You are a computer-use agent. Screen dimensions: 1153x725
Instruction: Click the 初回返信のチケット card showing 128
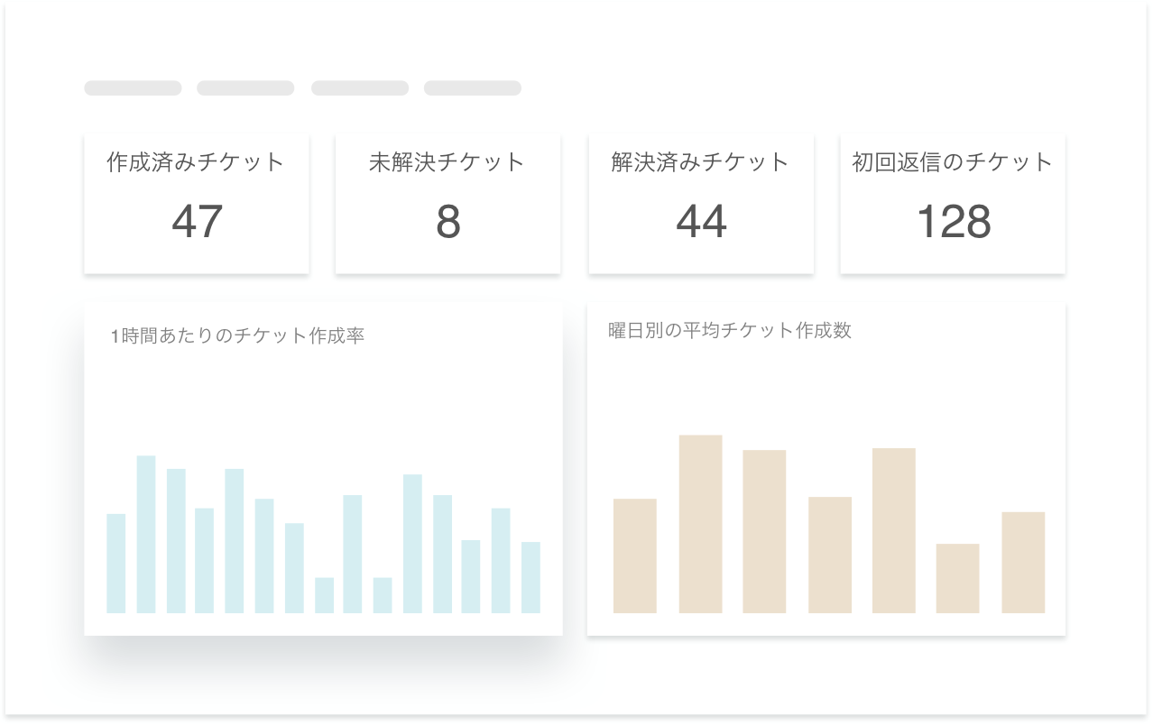[952, 204]
